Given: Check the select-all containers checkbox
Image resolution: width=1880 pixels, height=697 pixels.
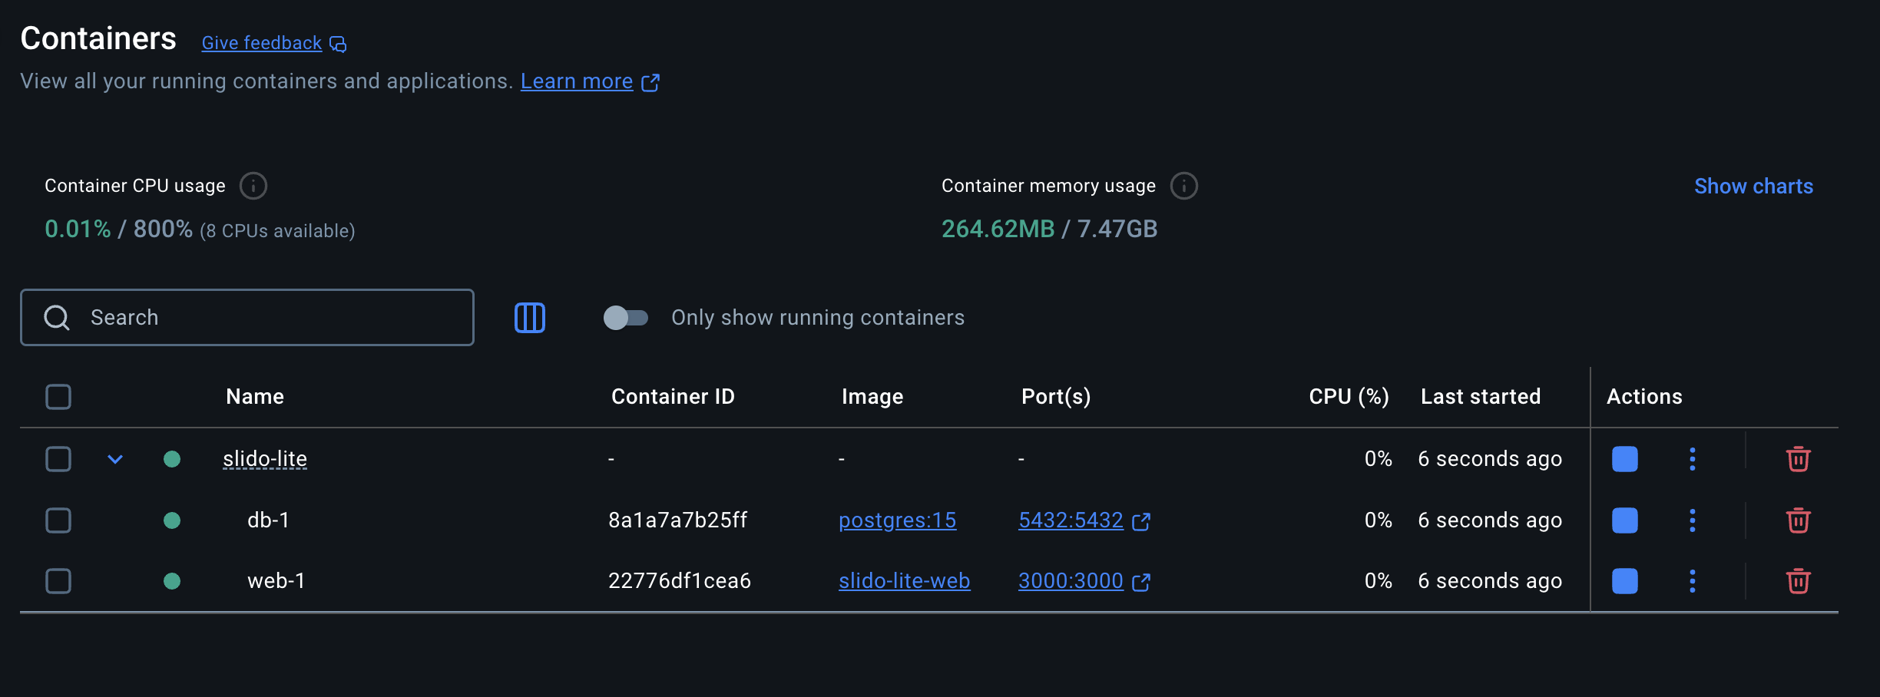Looking at the screenshot, I should pyautogui.click(x=58, y=396).
